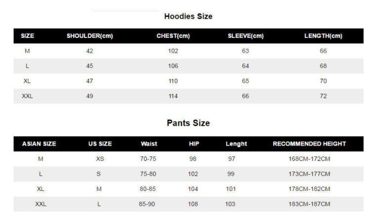
Task: Select the SHOULDER(cm) column header
Action: 89,36
